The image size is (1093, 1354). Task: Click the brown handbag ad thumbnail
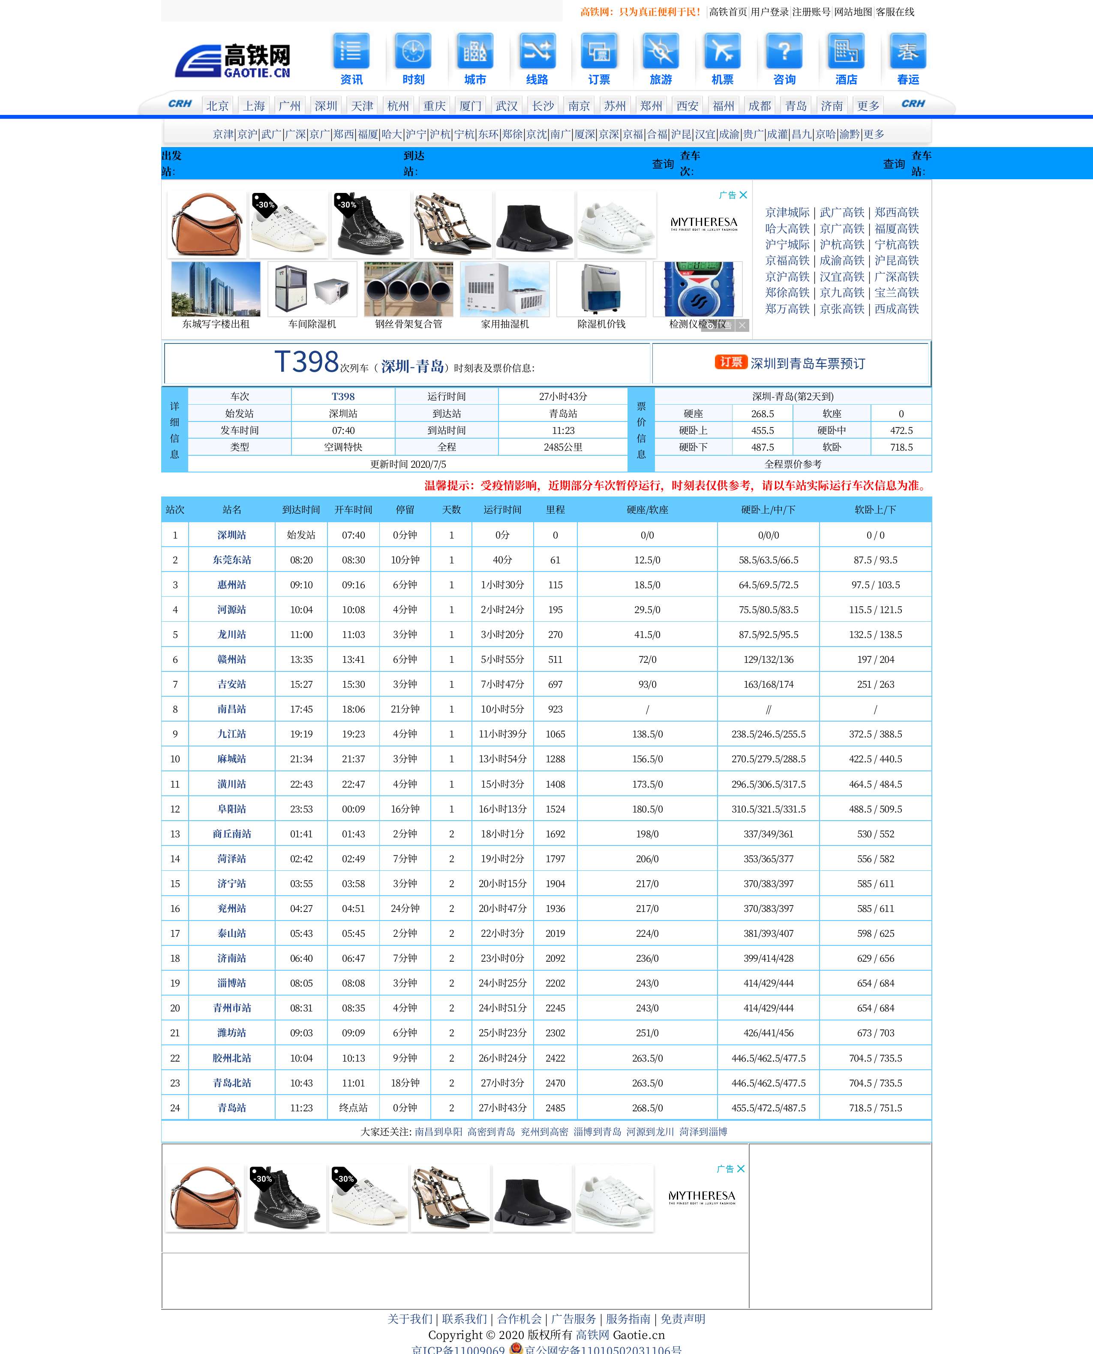click(207, 225)
